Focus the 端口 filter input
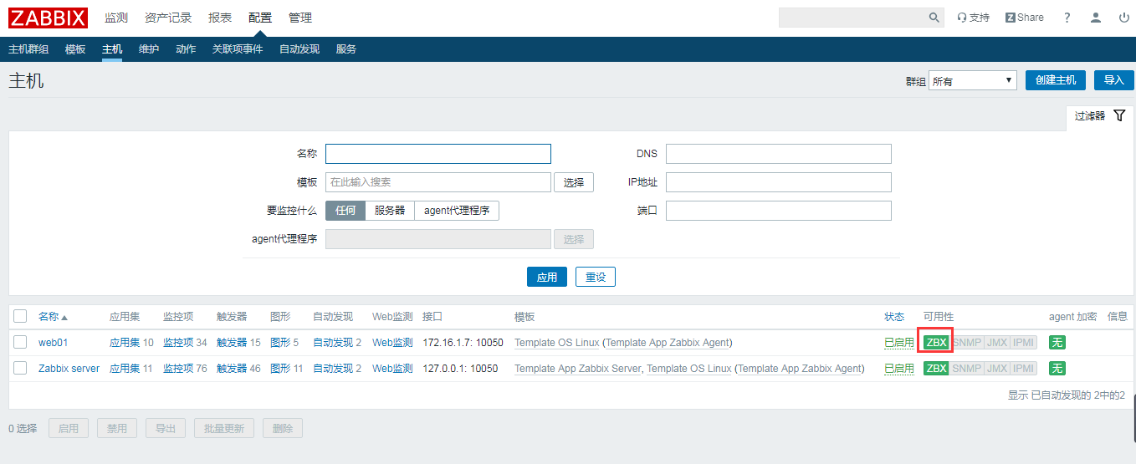This screenshot has height=464, width=1136. click(779, 211)
